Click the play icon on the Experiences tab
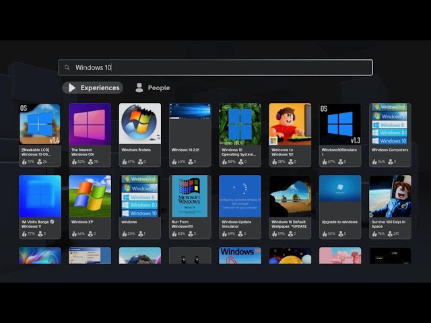 [x=72, y=87]
